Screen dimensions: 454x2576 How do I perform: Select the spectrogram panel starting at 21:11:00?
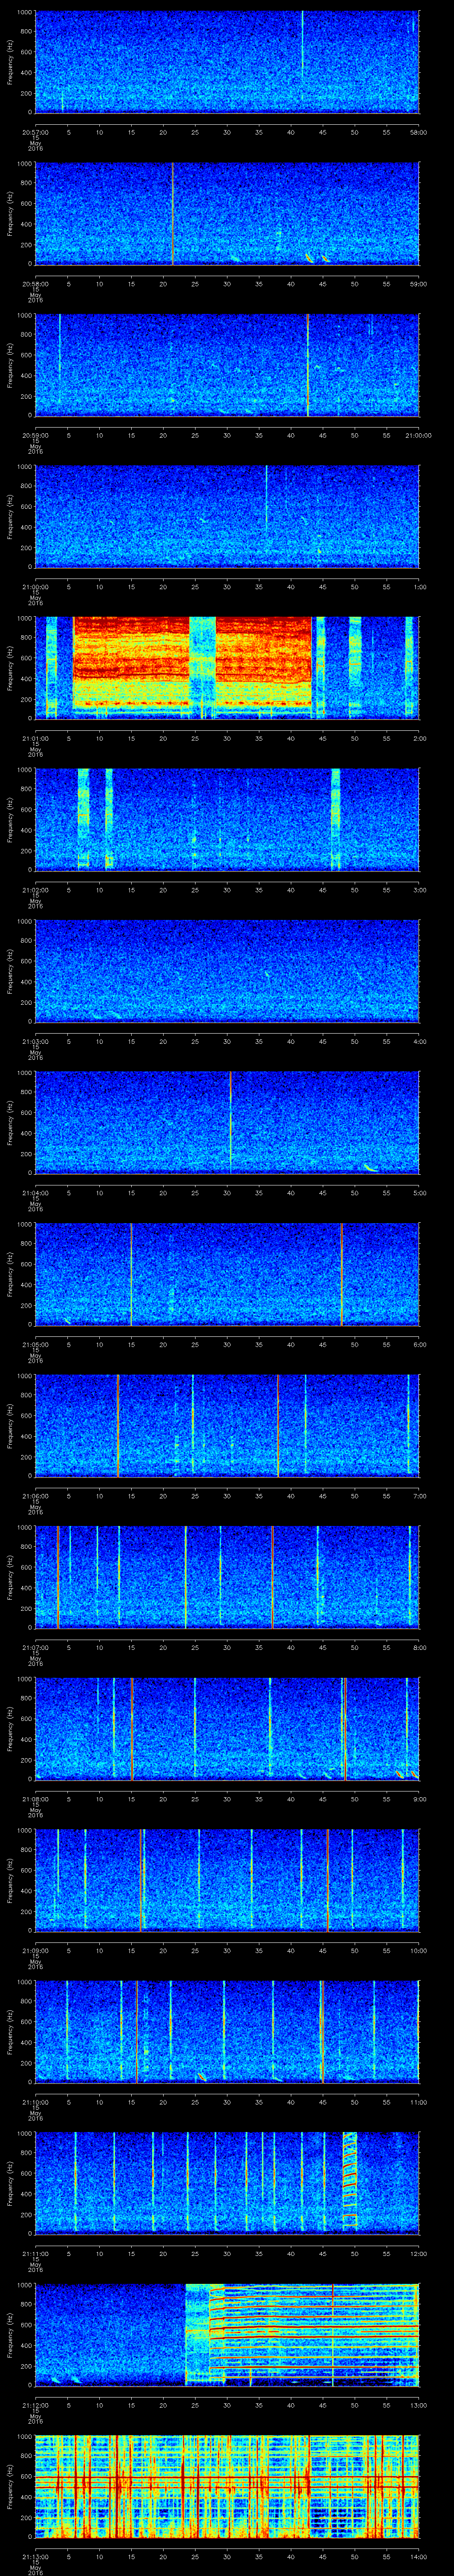pyautogui.click(x=227, y=2184)
